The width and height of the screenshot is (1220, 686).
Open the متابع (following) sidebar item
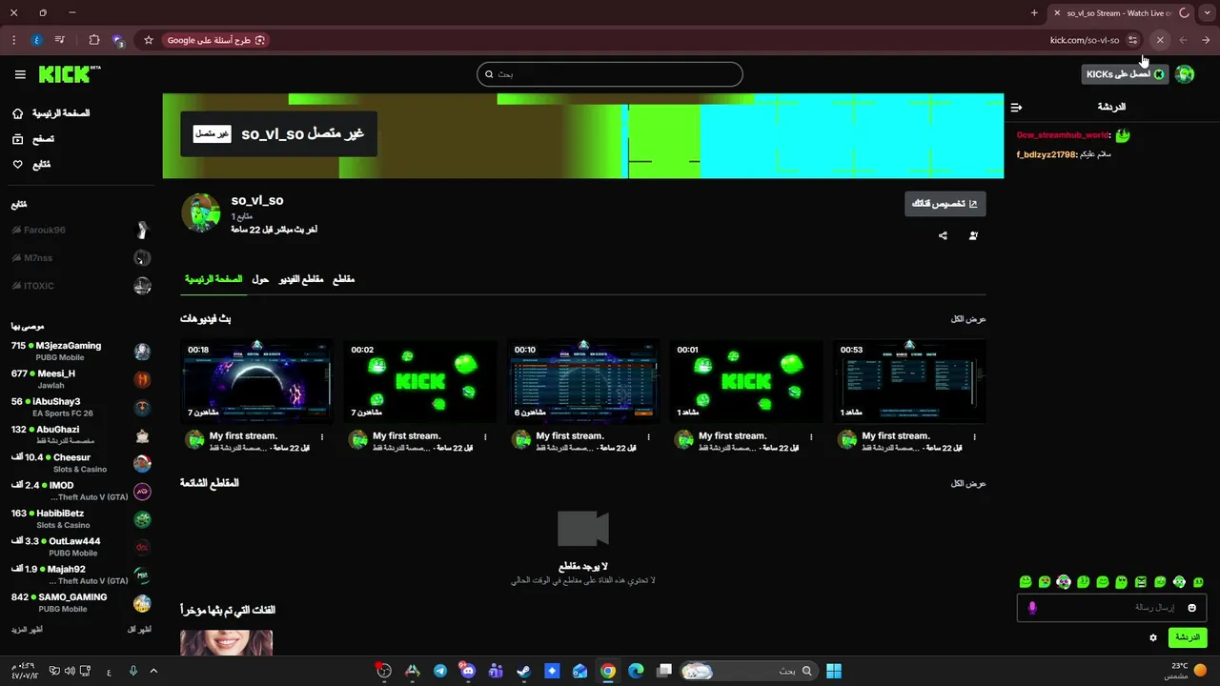click(x=31, y=165)
